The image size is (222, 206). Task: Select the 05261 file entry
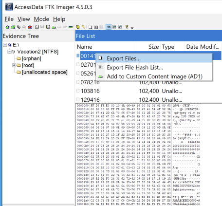click(x=88, y=74)
